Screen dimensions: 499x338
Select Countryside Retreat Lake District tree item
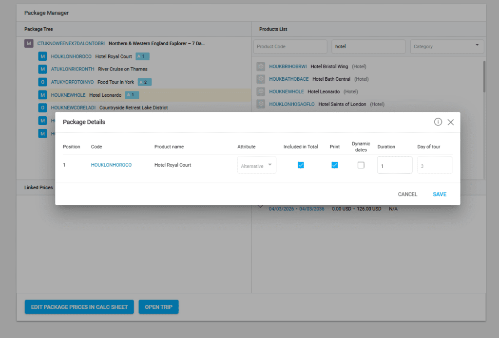133,107
